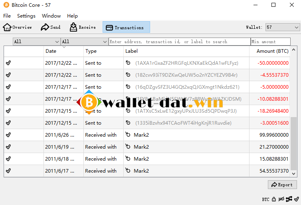Click the sent icon beside address 1AXA1rGxaZF2HRGFqLKNXaEkQdA1wFLFyz
The width and height of the screenshot is (301, 205).
[x=128, y=63]
